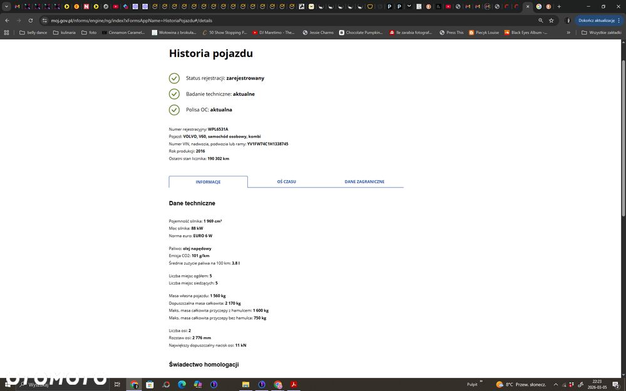
Task: Open the DJ Maretimo bookmark
Action: pyautogui.click(x=274, y=33)
